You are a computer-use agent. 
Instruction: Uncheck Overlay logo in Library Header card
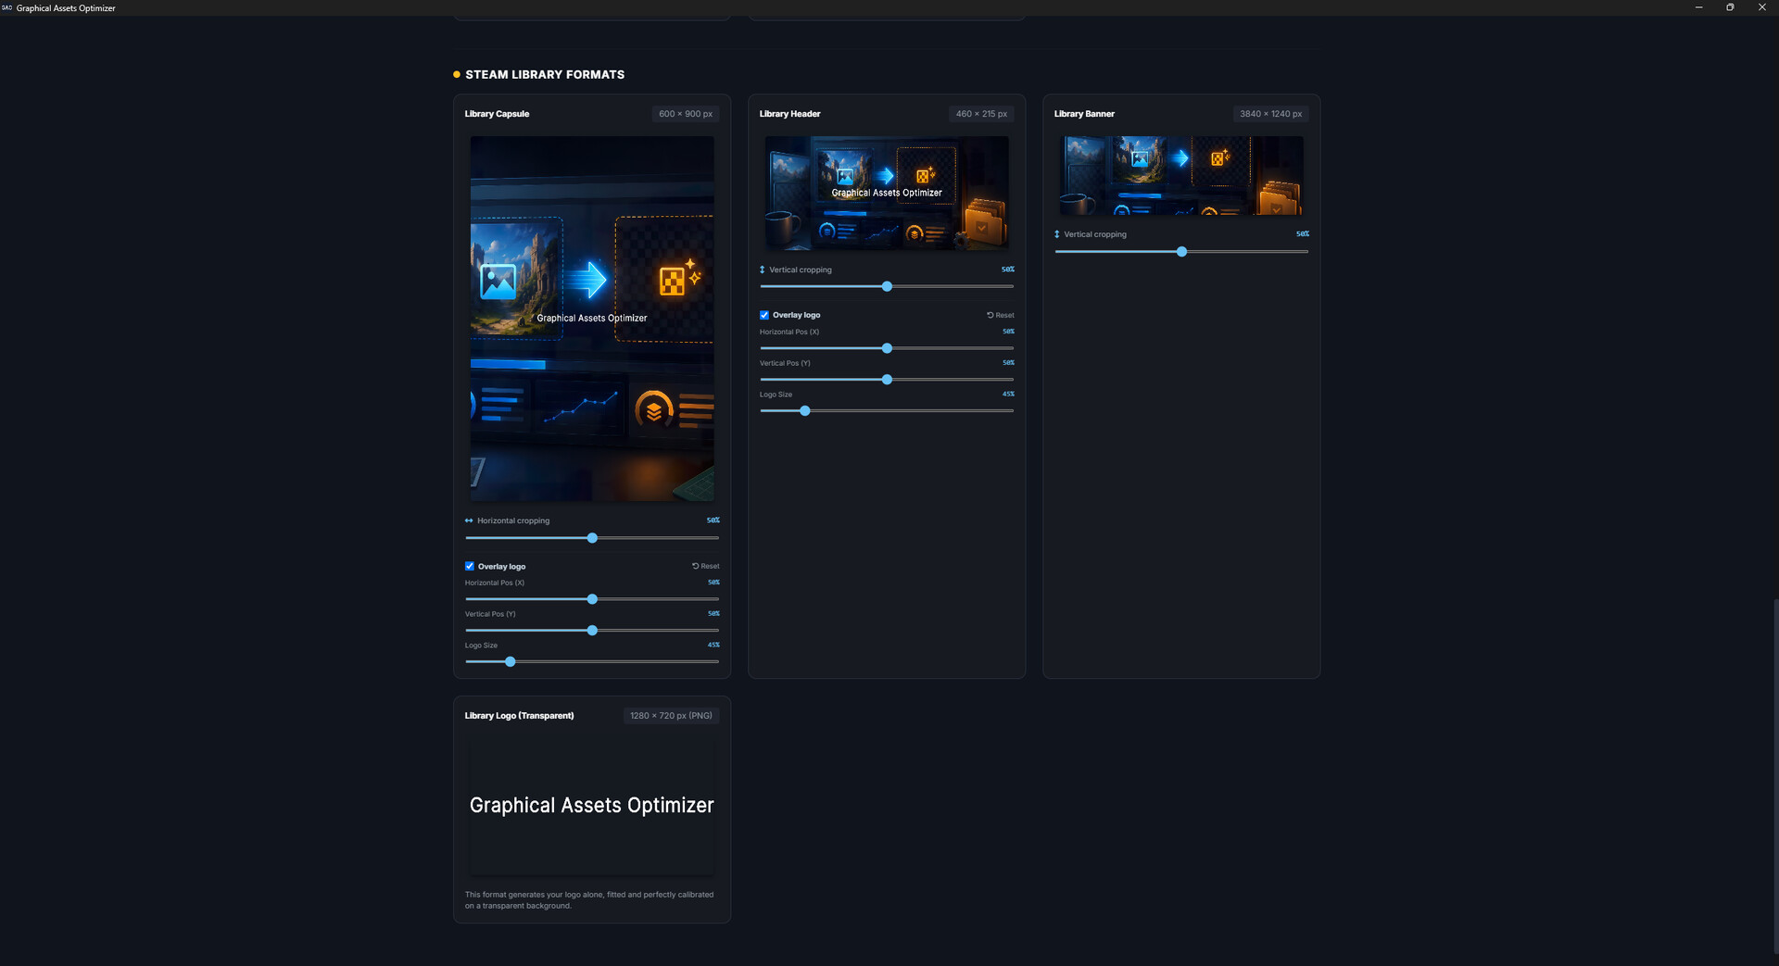click(x=763, y=315)
